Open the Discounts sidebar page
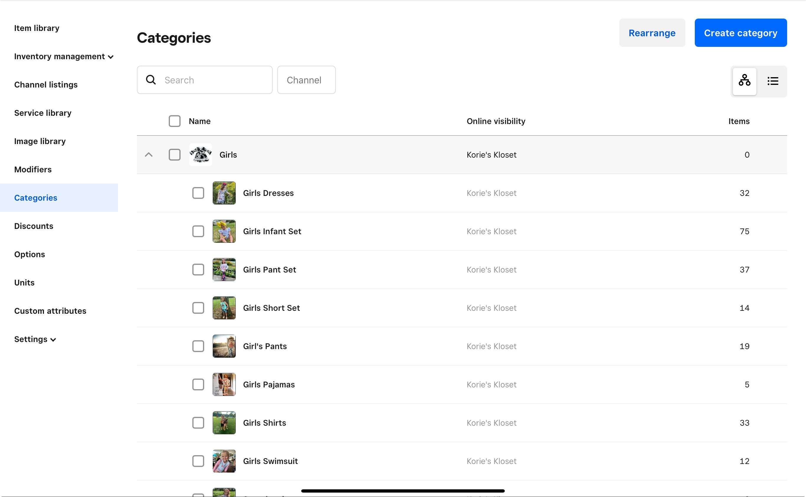 [34, 226]
